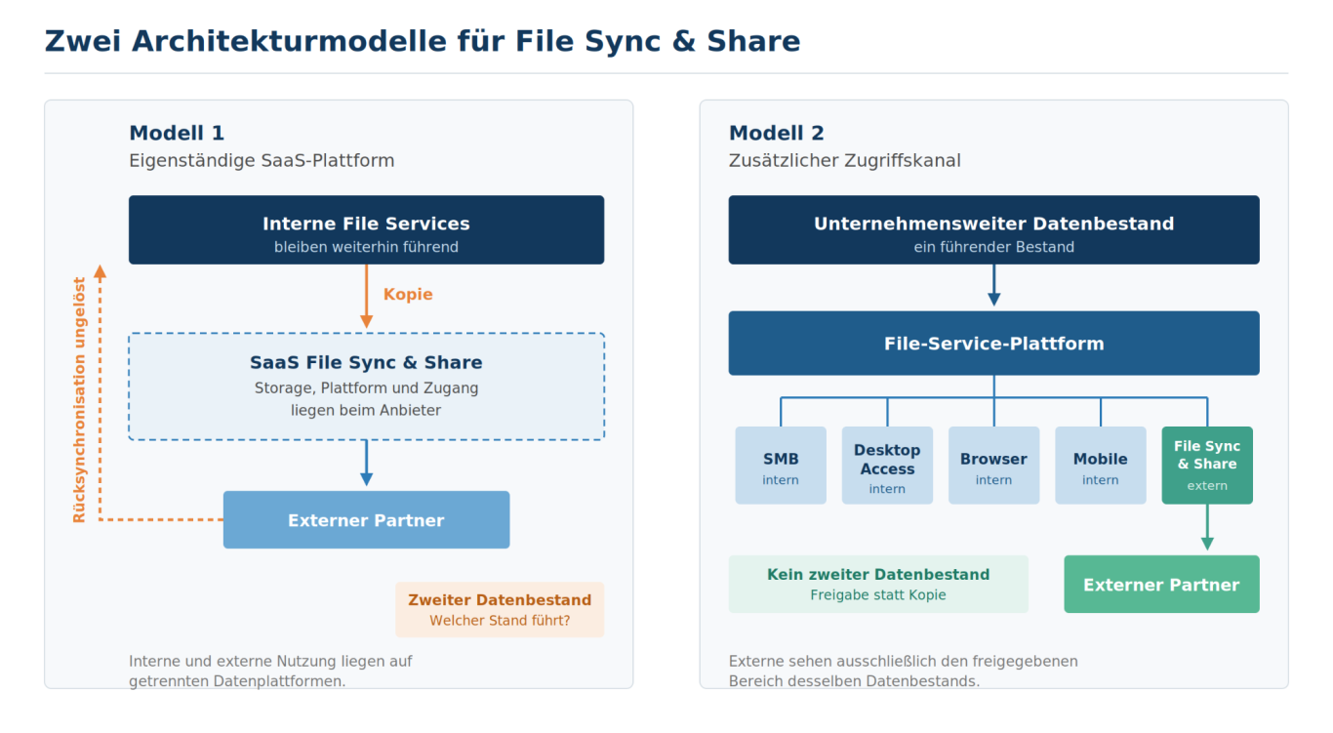
Task: Click the vertical 'Rücksynchronisation ungelöst' label
Action: (x=80, y=399)
